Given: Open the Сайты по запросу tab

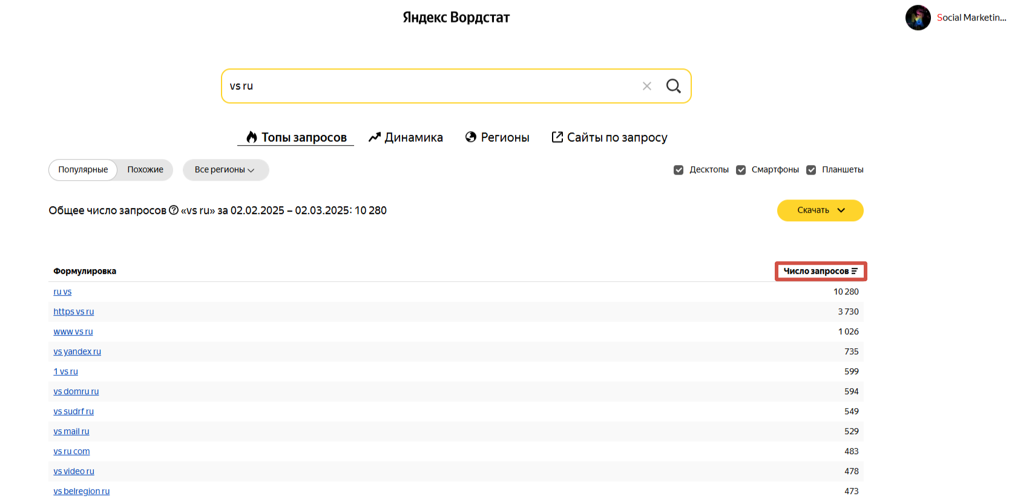Looking at the screenshot, I should click(609, 137).
